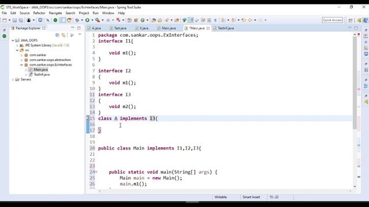Click the editor vertical scrollbar thumb
369x207 pixels.
(x=355, y=82)
